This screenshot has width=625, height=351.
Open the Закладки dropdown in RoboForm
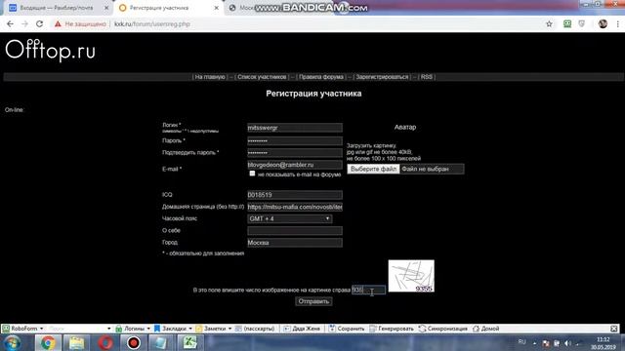pos(173,329)
